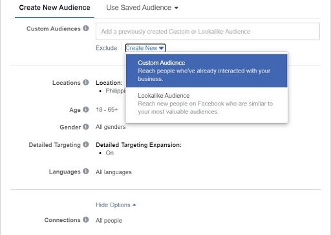Choose Custom Audience from the menu
The height and width of the screenshot is (235, 331).
tap(207, 71)
